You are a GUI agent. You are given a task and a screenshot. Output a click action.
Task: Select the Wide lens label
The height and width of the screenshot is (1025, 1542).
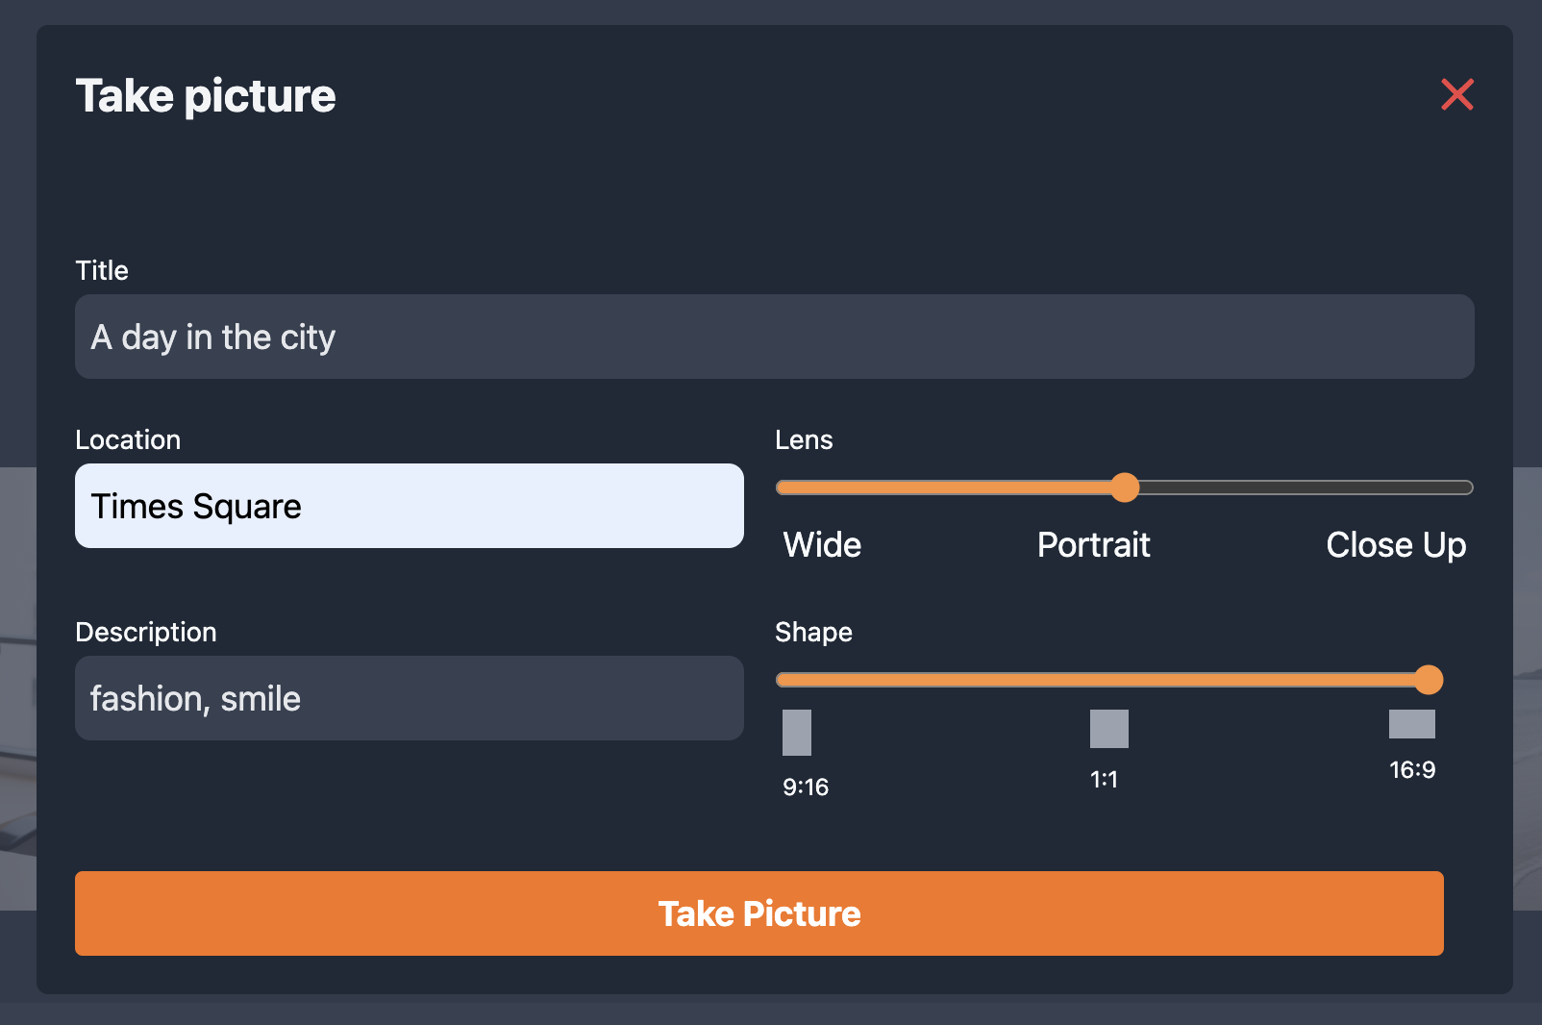click(822, 545)
